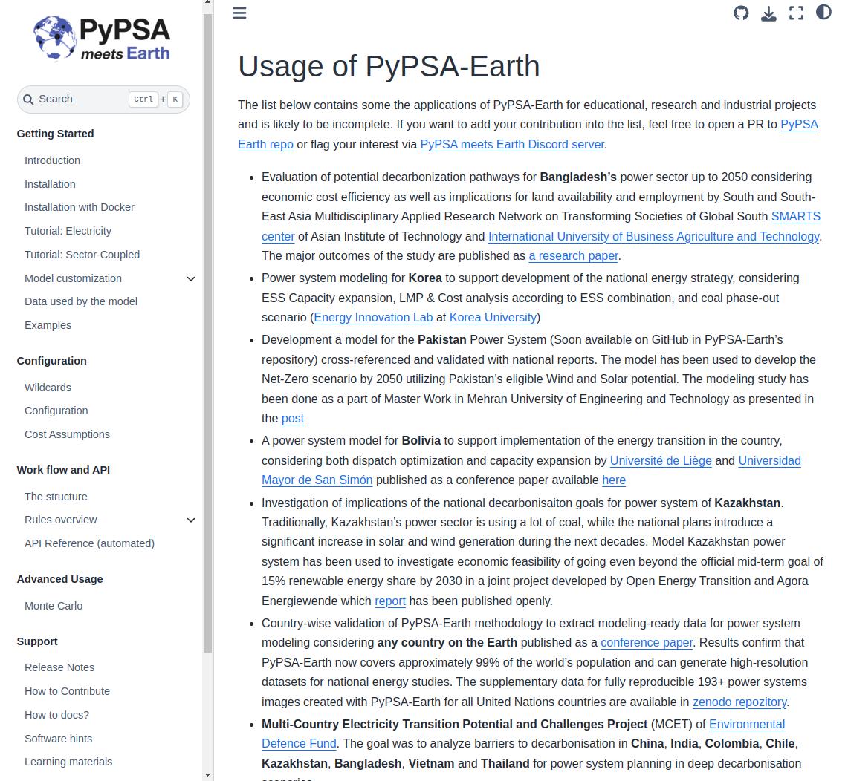Open Université de Liège link
848x781 pixels.
(661, 461)
